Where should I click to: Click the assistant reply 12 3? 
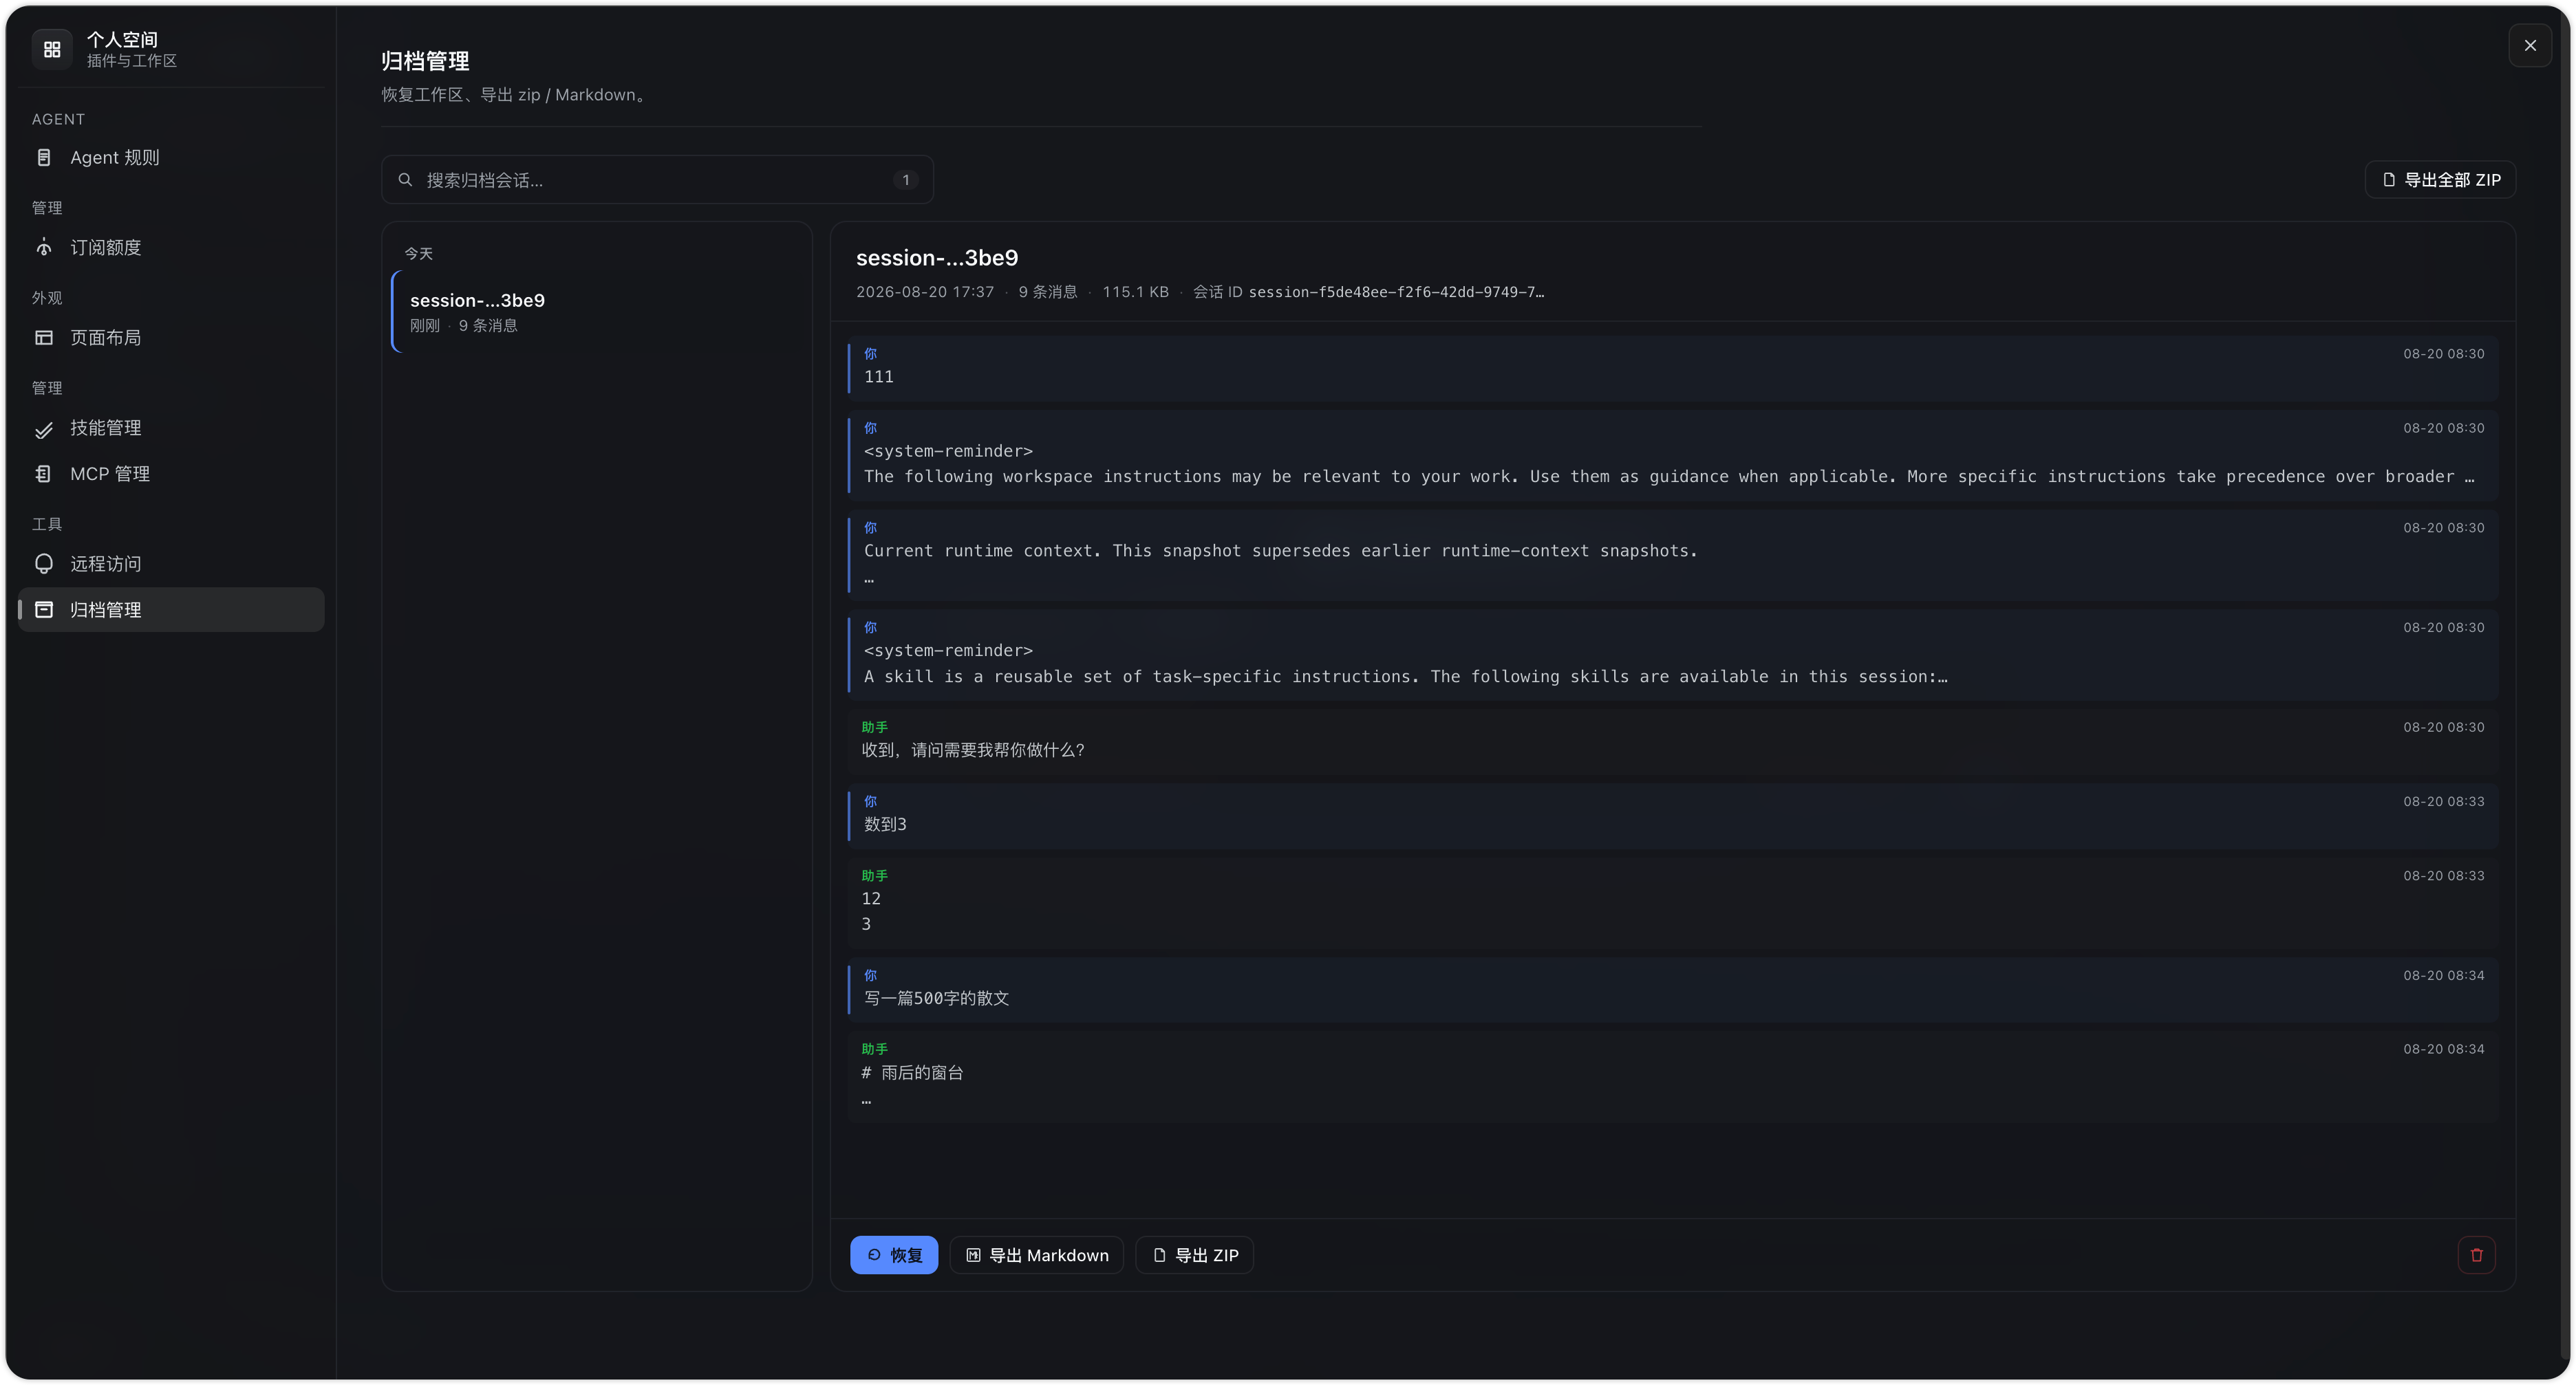[1672, 902]
